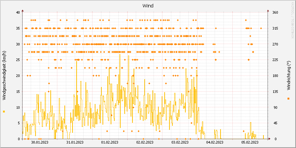The height and width of the screenshot is (148, 296).
Task: Click the left axis value 10
Action: pyautogui.click(x=18, y=107)
